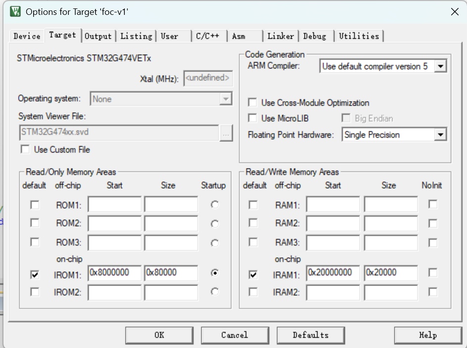467x348 pixels.
Task: Edit the IROM1 Start value 0x8000000
Action: [x=115, y=273]
